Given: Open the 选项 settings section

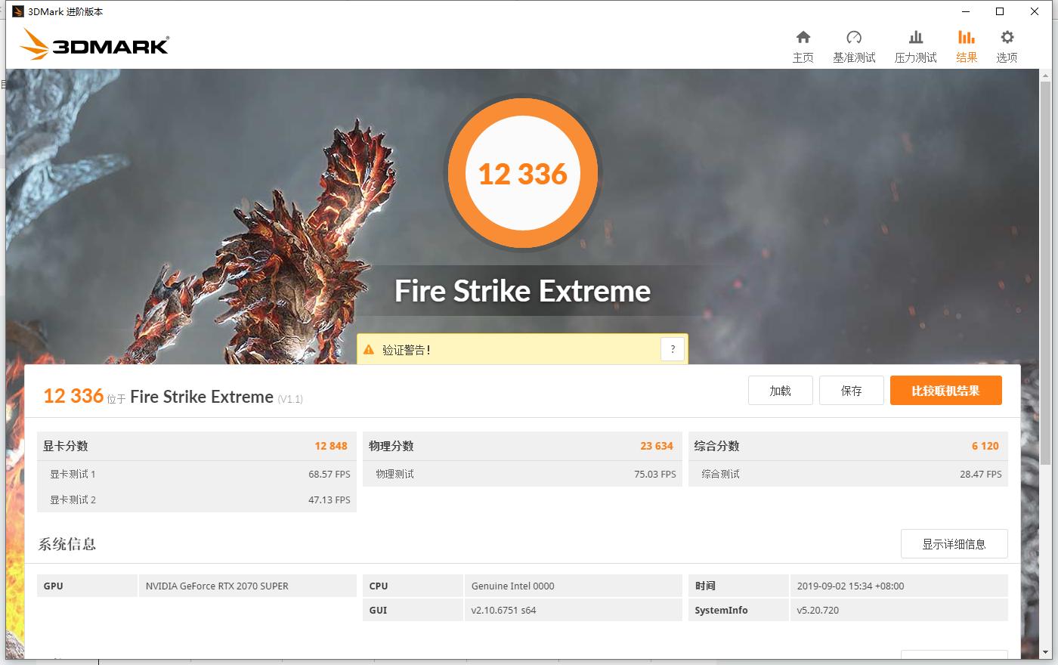Looking at the screenshot, I should point(1007,45).
